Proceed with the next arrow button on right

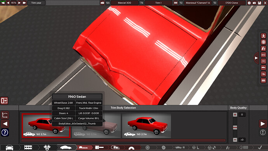263,124
